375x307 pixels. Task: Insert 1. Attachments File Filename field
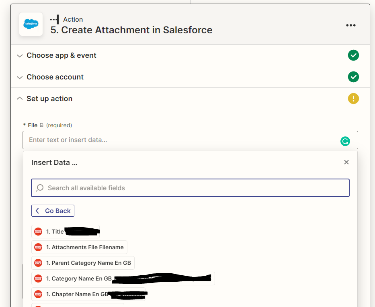coord(80,247)
